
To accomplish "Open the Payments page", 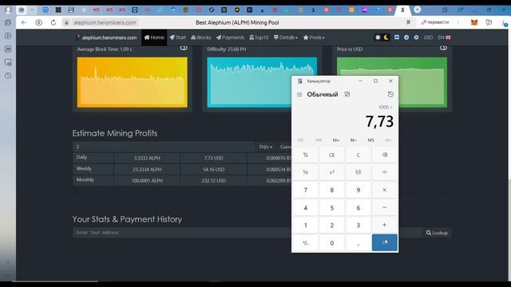I will pyautogui.click(x=230, y=37).
